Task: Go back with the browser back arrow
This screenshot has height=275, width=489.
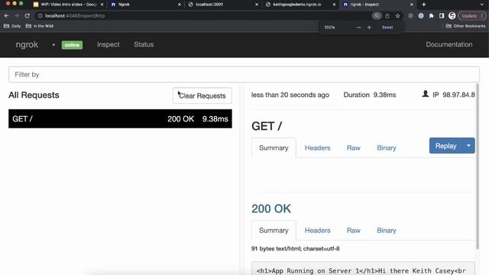Action: [6, 15]
